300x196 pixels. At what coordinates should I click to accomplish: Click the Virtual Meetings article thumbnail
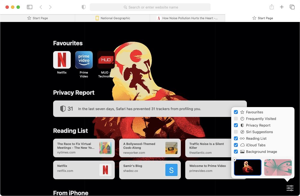[x=105, y=148]
